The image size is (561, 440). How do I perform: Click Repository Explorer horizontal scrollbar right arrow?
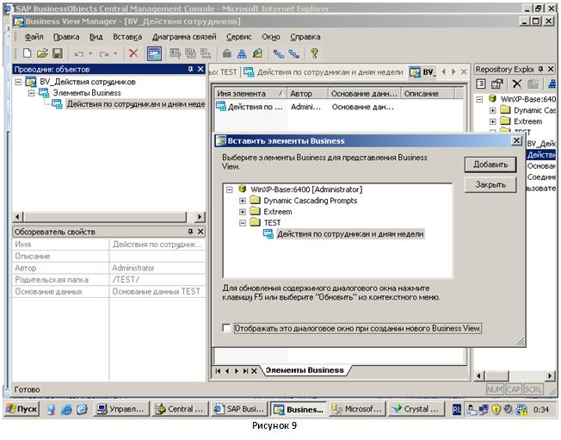pos(550,376)
